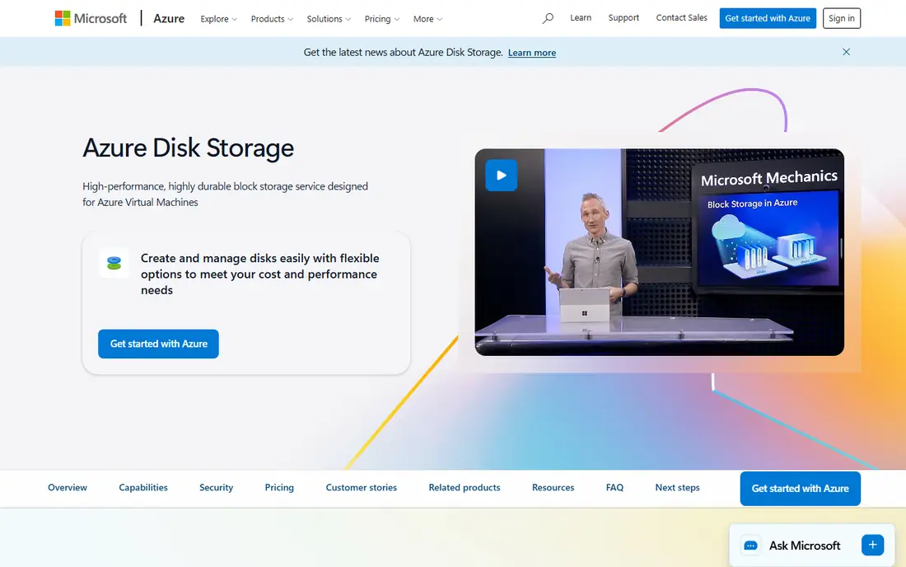Open the More dropdown menu
This screenshot has width=906, height=567.
coord(427,19)
